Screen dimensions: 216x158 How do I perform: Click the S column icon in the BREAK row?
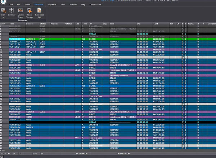(186, 34)
